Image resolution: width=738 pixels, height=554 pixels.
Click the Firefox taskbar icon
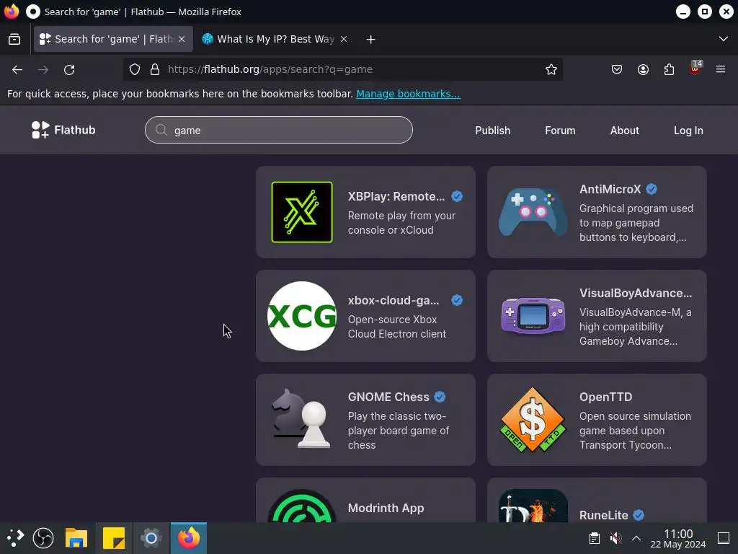pos(189,538)
